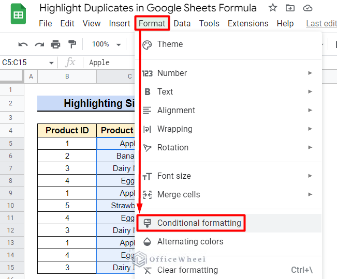Image resolution: width=337 pixels, height=279 pixels.
Task: Open the Theme option
Action: [170, 44]
